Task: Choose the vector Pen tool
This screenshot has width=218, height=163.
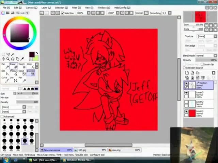Action: pyautogui.click(x=5, y=66)
